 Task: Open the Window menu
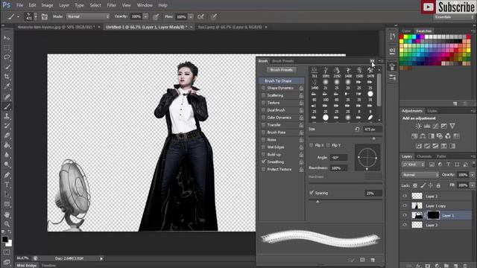point(145,5)
